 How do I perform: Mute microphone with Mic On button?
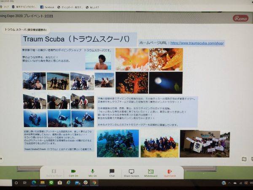[93, 173]
